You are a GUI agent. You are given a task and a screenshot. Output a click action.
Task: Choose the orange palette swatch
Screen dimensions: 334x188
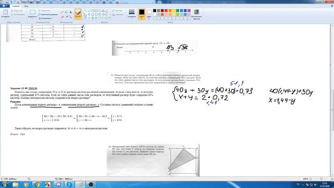(x=170, y=10)
